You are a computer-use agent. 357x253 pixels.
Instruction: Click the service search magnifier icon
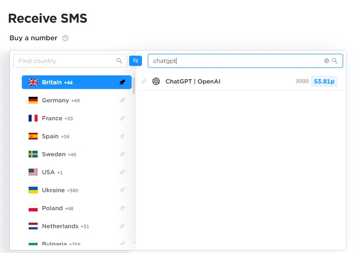tap(335, 61)
